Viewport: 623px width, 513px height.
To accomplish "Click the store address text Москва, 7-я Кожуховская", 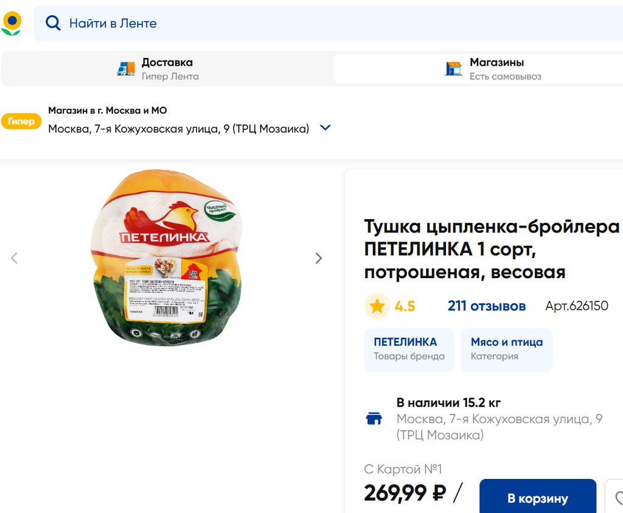I will 178,128.
